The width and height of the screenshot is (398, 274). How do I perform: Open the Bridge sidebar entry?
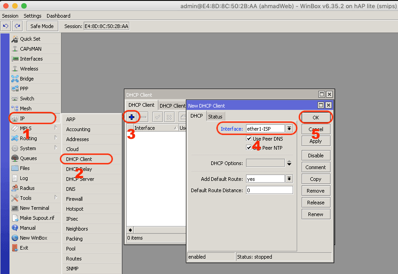coord(35,79)
